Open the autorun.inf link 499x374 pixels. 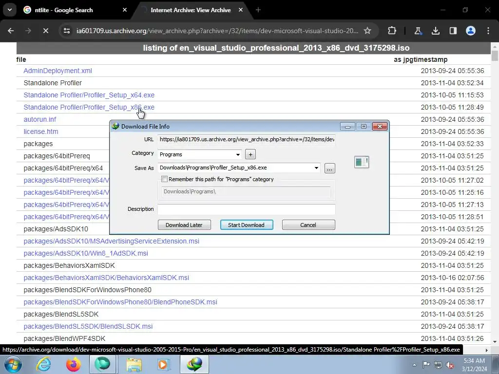tap(40, 119)
